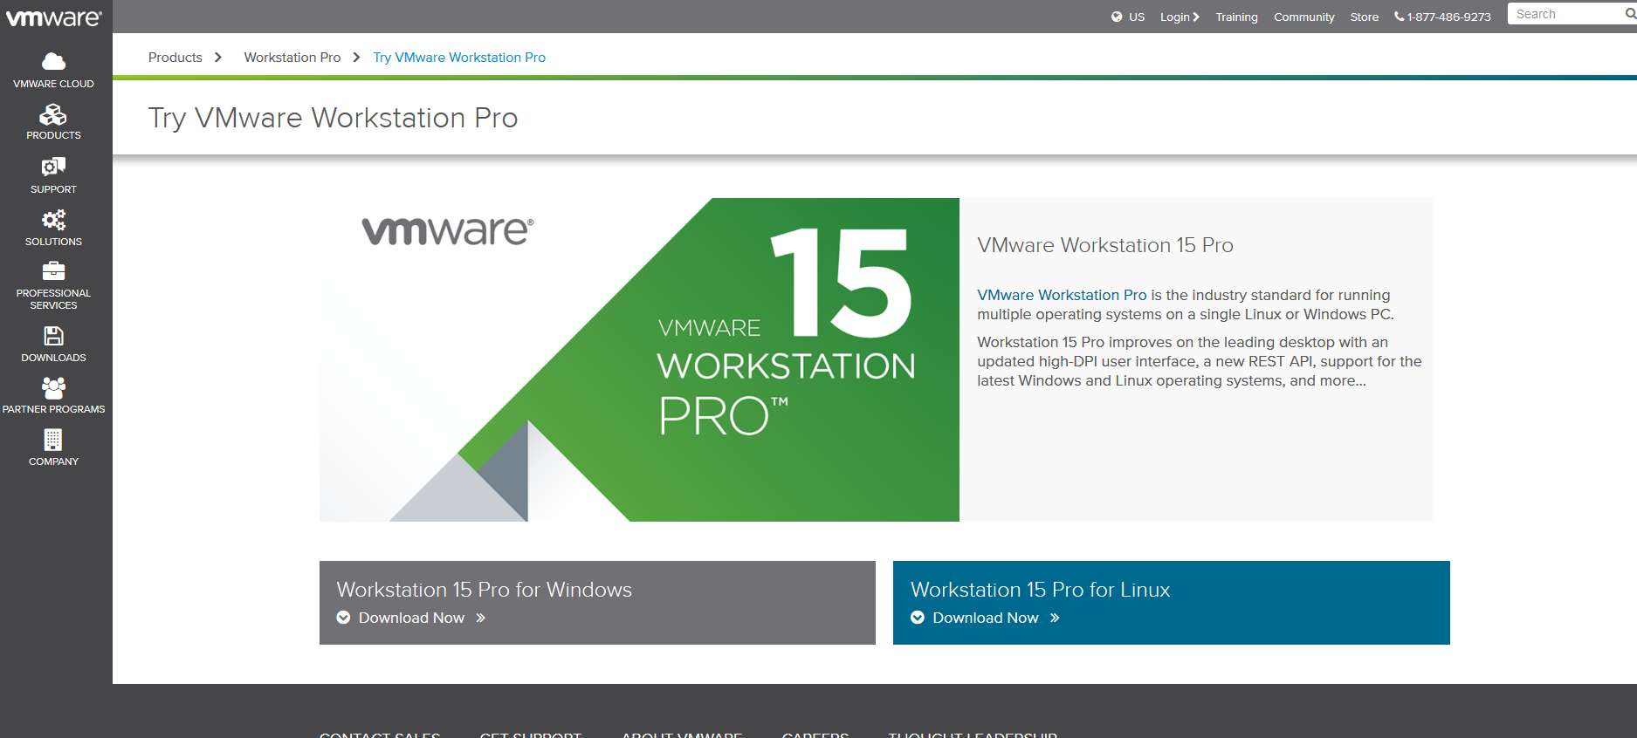The width and height of the screenshot is (1637, 738).
Task: Open the Training menu link
Action: click(1236, 17)
